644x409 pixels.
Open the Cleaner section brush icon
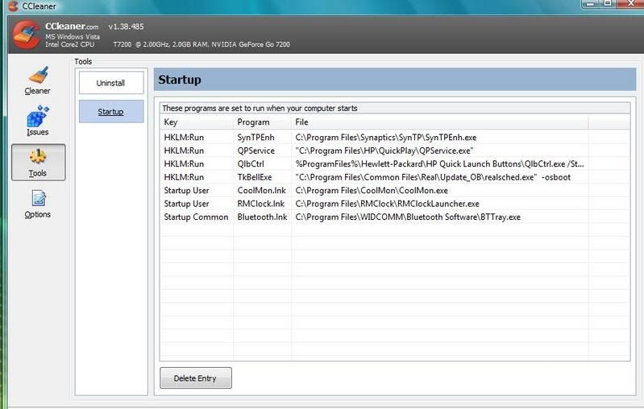pyautogui.click(x=38, y=76)
